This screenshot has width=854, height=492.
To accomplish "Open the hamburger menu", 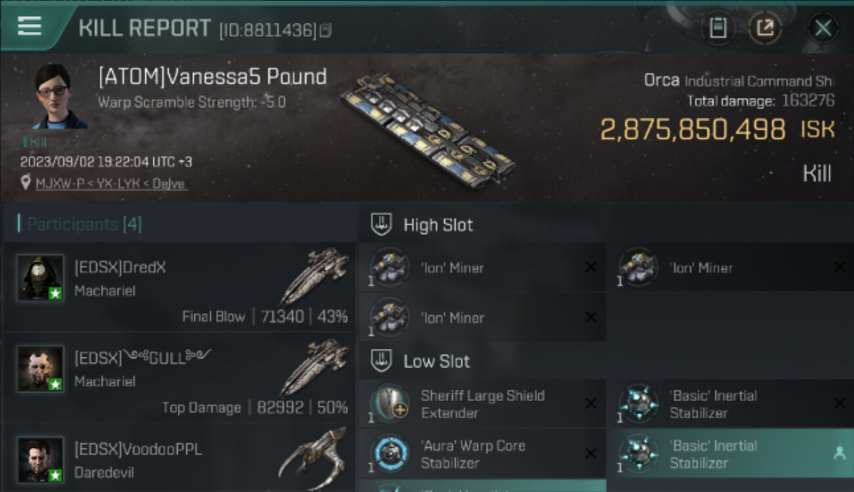I will [x=30, y=26].
